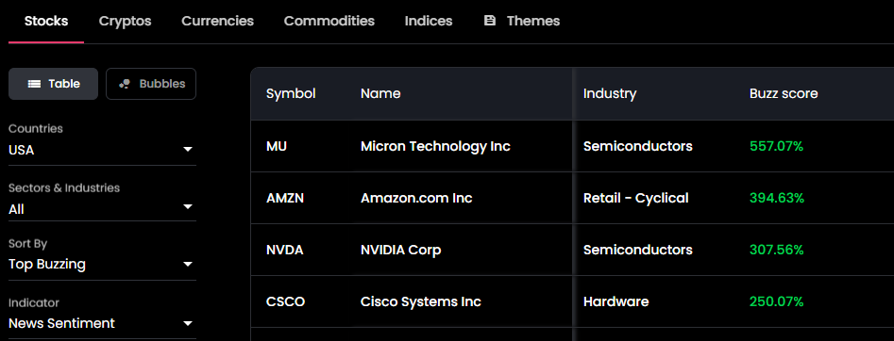The image size is (894, 341).
Task: Open Amazon.com Inc stock row
Action: point(572,198)
